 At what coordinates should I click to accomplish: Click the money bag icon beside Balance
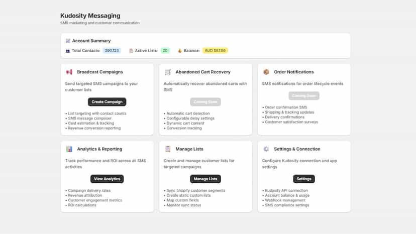179,50
